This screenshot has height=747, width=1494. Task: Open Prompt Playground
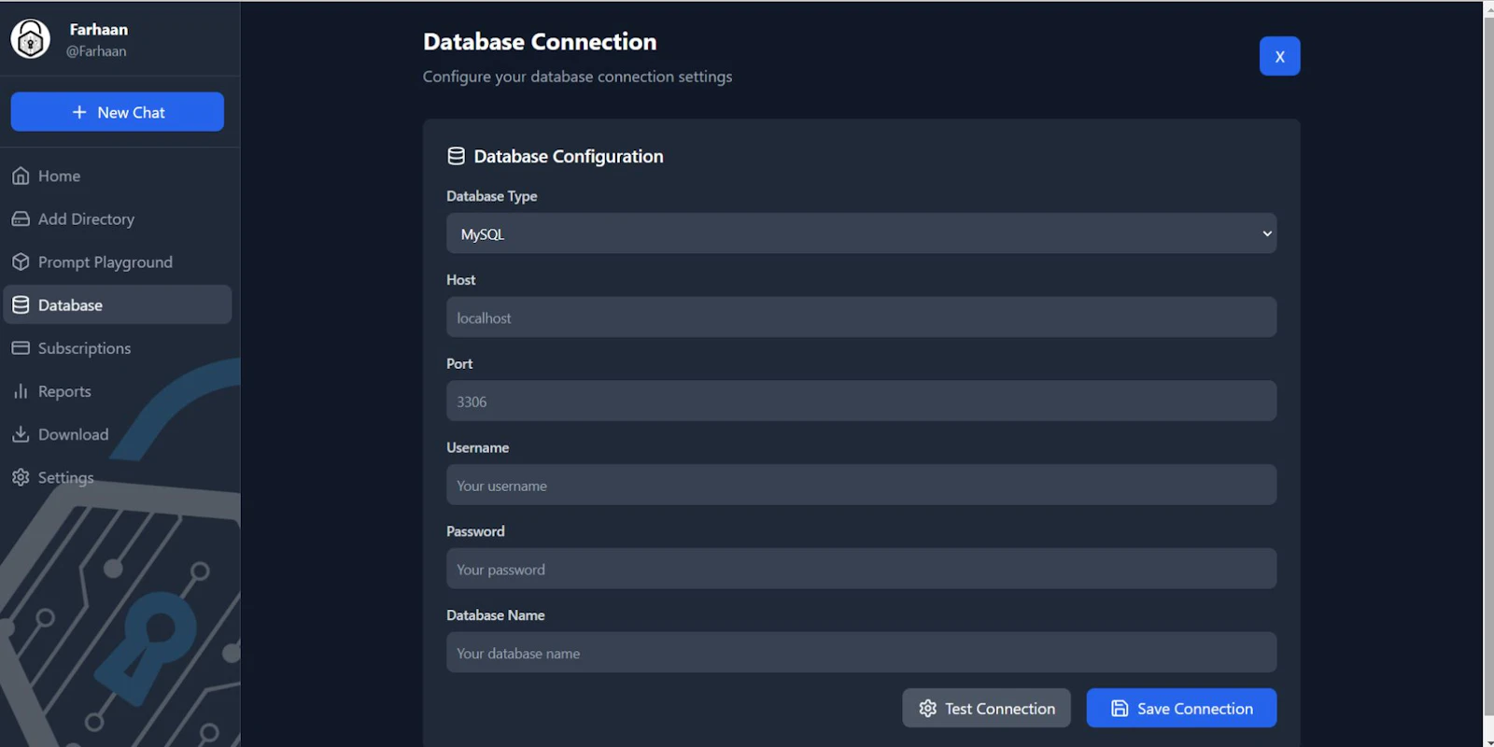(118, 261)
